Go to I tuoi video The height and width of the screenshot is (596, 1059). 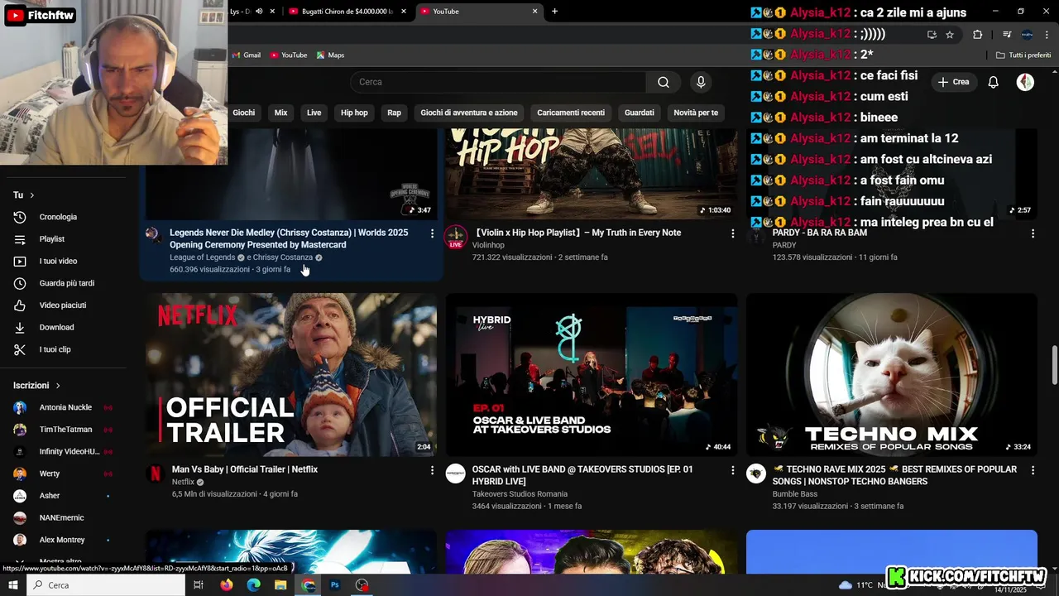click(58, 261)
